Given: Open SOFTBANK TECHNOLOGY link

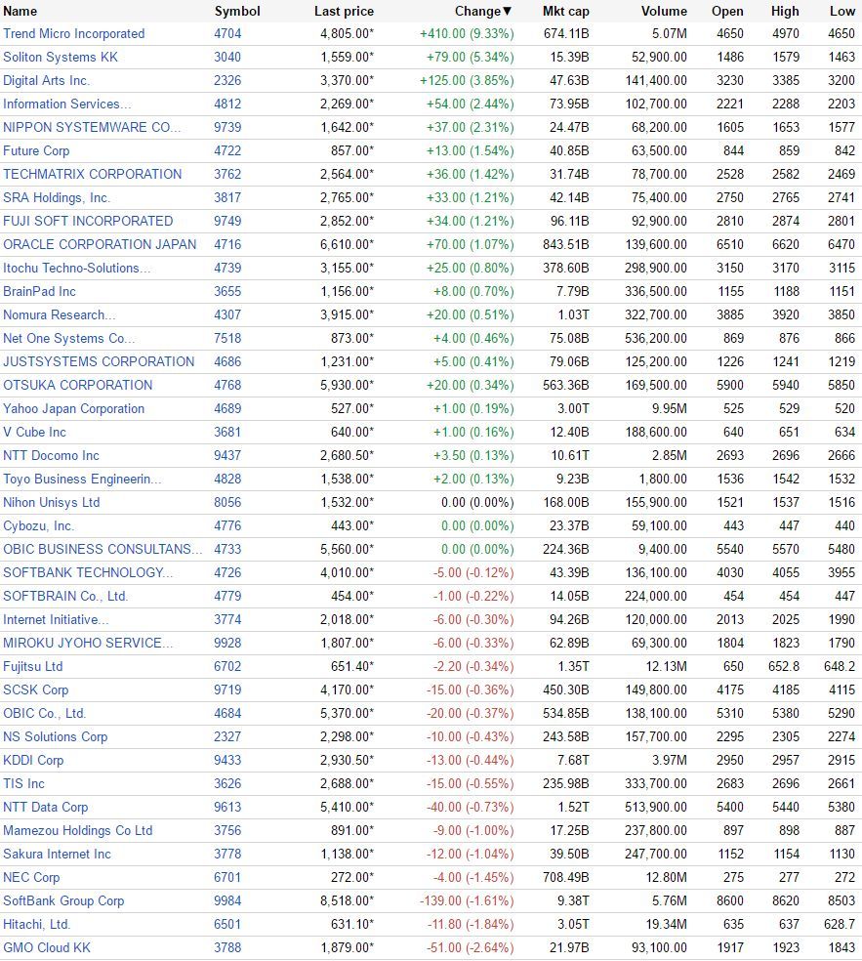Looking at the screenshot, I should click(x=88, y=572).
